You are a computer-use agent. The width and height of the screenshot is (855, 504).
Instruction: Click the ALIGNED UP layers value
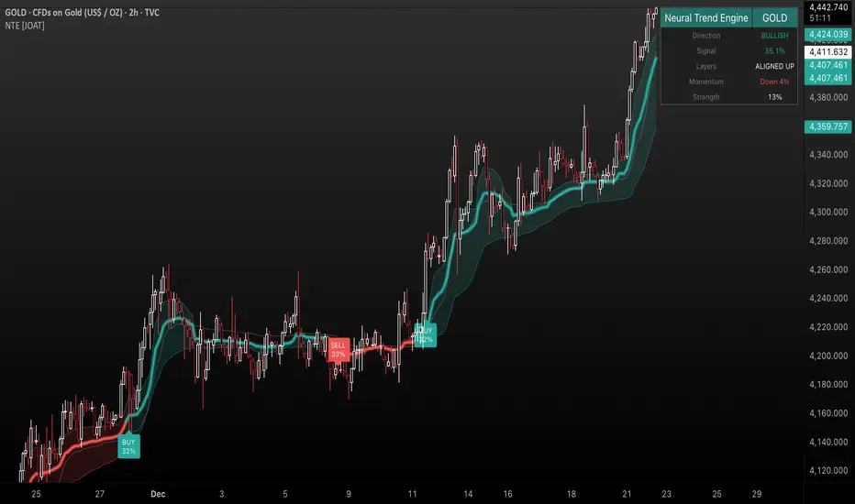coord(775,67)
